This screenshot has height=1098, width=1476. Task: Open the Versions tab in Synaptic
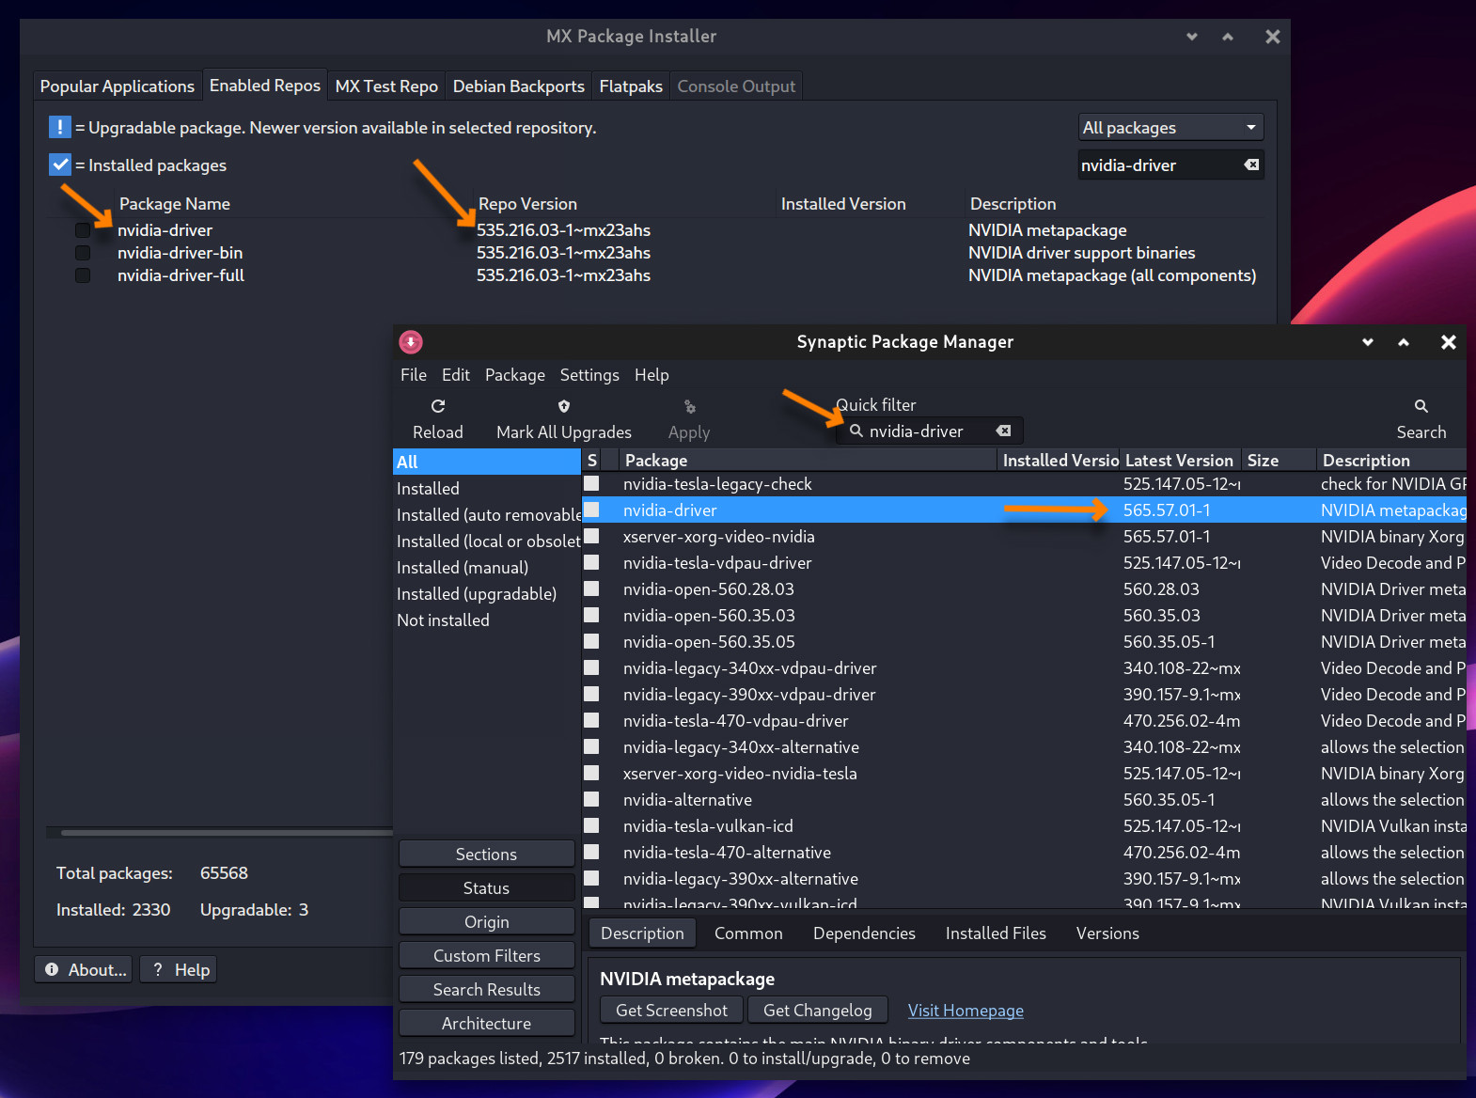pos(1107,933)
